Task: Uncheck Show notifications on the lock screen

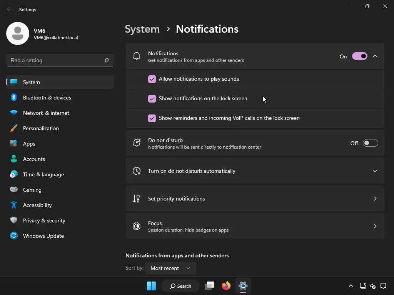Action: (152, 99)
